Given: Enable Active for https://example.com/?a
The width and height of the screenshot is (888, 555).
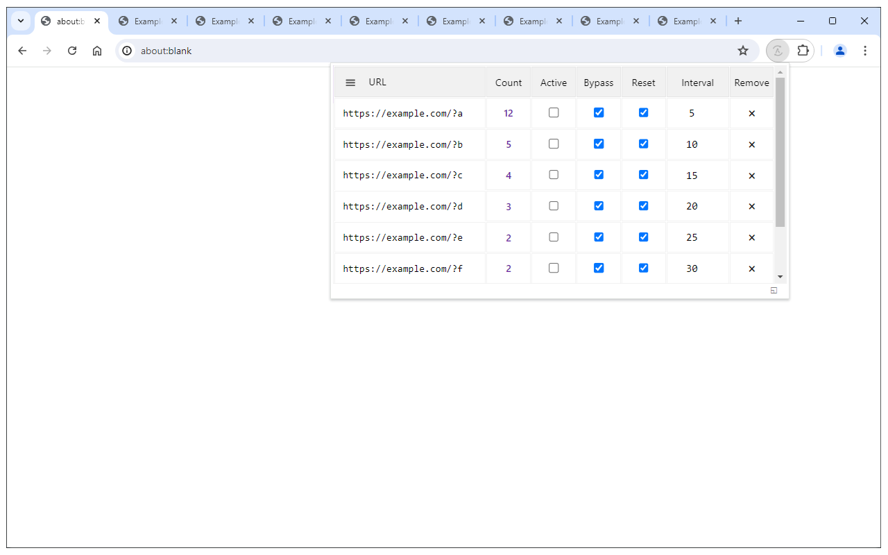Looking at the screenshot, I should pyautogui.click(x=553, y=112).
